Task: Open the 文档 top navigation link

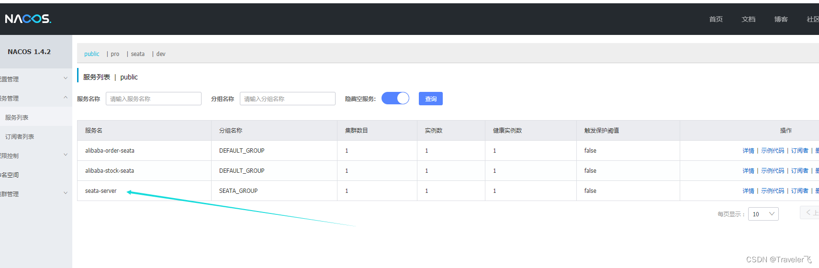Action: click(x=748, y=19)
